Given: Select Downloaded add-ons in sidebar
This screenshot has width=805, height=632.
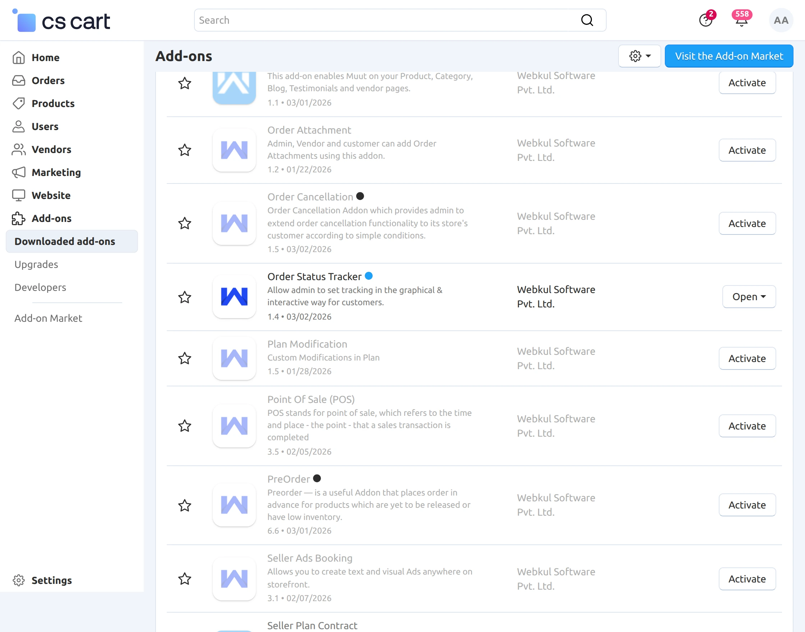Looking at the screenshot, I should click(x=72, y=241).
